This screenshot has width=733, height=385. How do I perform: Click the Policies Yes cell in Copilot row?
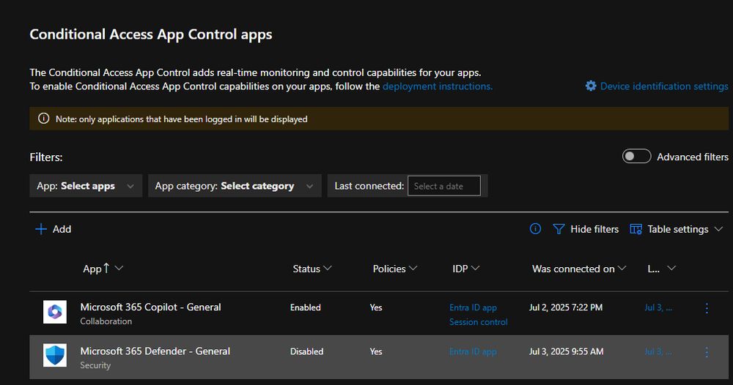tap(376, 307)
